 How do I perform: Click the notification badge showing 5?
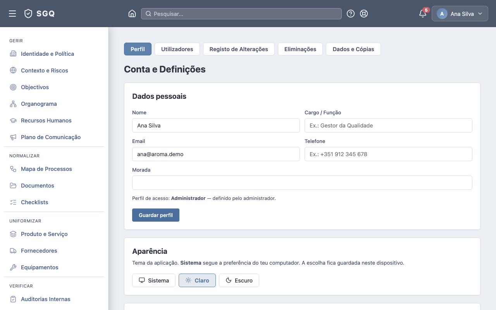[x=426, y=10]
